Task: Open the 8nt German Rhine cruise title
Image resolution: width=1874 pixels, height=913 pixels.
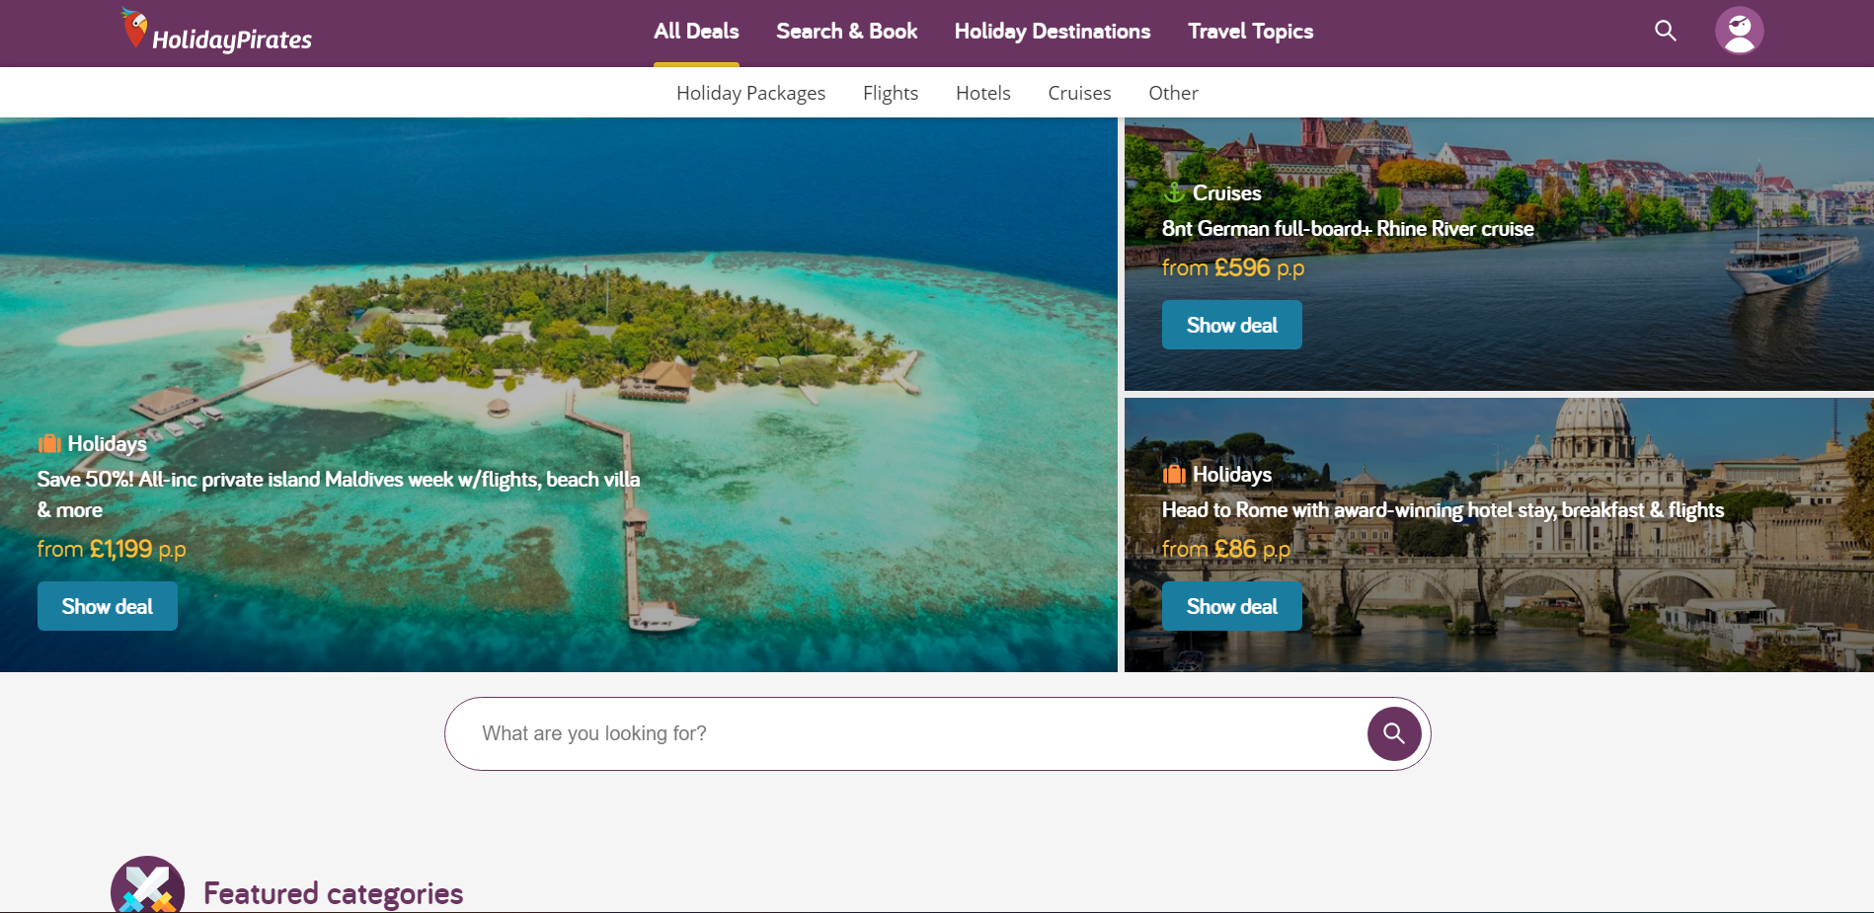Action: [1348, 229]
